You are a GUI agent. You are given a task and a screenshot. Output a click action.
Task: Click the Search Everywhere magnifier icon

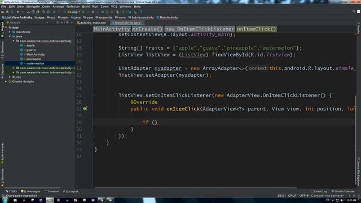point(354,11)
